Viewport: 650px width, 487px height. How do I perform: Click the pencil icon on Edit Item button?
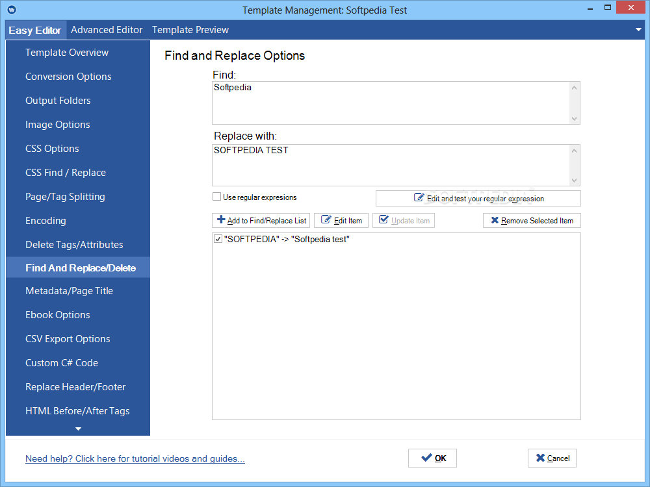(326, 219)
